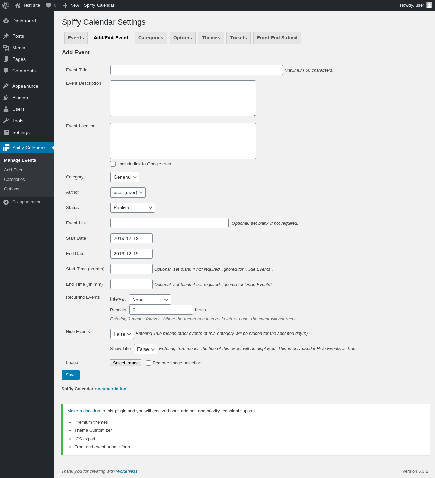
Task: Click the Spiffy Calendar grid icon
Action: (6, 148)
